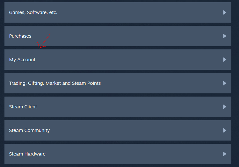Click the arrow icon beside Games, Software, etc.

[225, 12]
